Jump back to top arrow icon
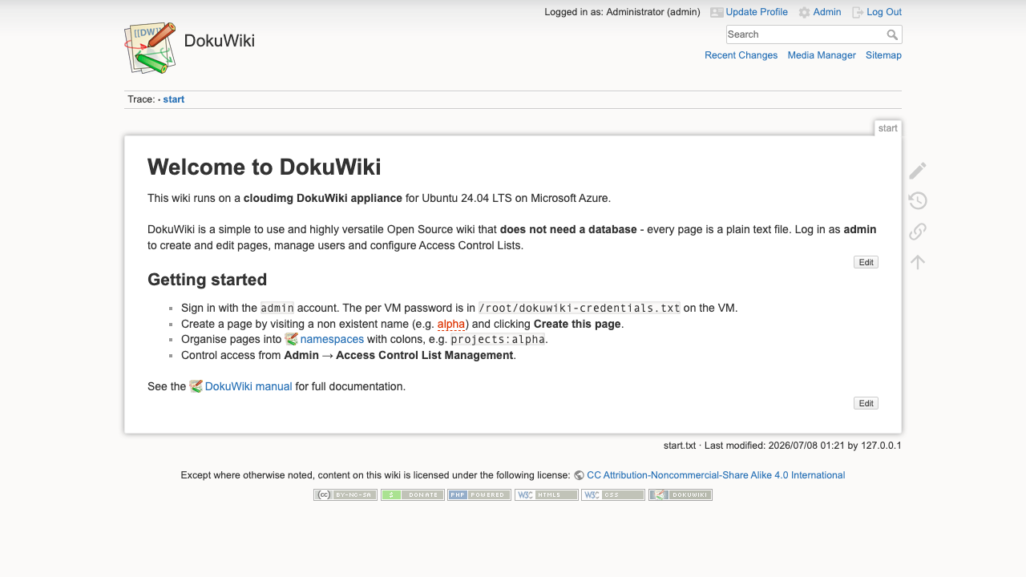 click(918, 262)
